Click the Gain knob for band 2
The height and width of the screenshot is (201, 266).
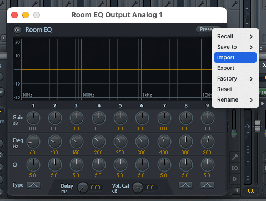coord(55,118)
